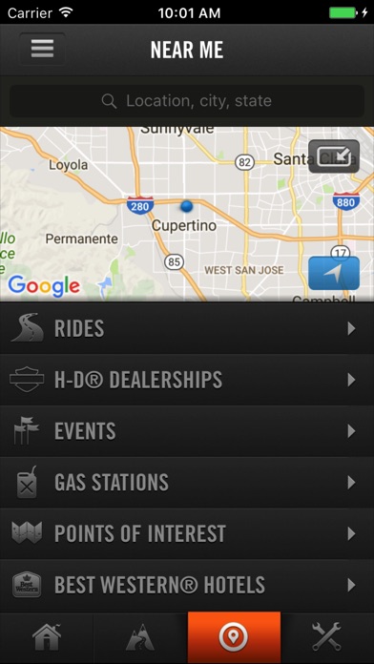Expand H-D Dealerships chevron
Viewport: 374px width, 664px height.
click(x=351, y=380)
